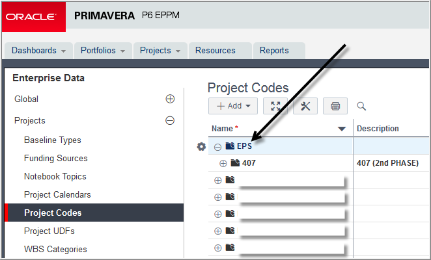
Task: Collapse the Projects section in sidebar
Action: click(x=170, y=120)
